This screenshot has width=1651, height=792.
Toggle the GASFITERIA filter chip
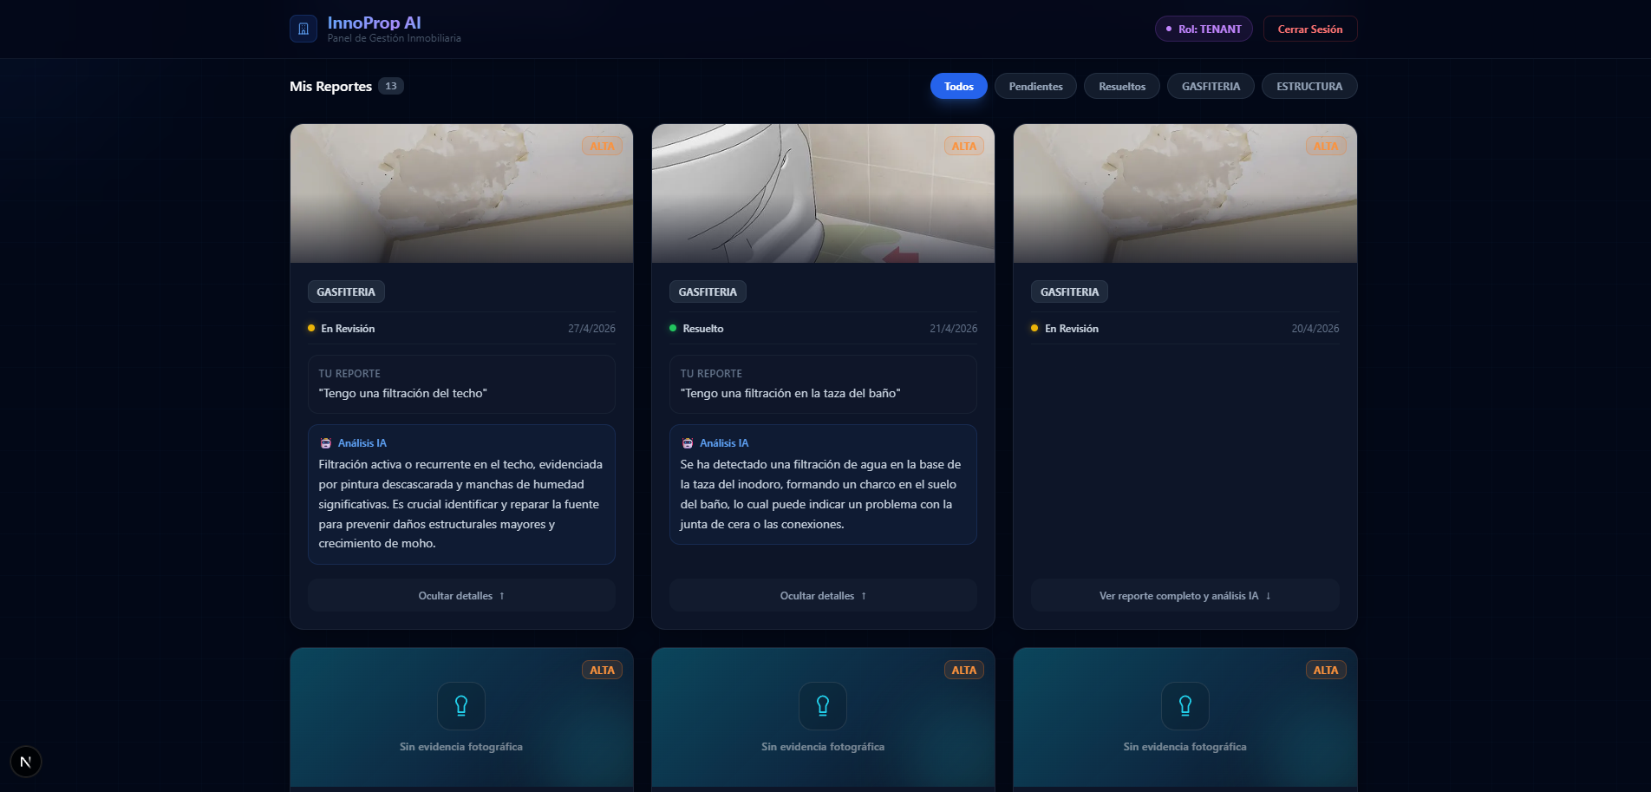click(x=1211, y=86)
